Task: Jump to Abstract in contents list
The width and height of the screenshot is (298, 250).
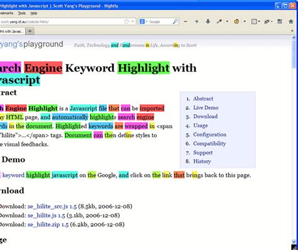Action: coord(203,99)
